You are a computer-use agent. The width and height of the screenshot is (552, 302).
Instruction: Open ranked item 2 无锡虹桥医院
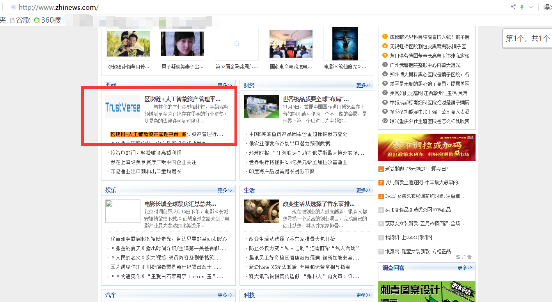[x=428, y=46]
